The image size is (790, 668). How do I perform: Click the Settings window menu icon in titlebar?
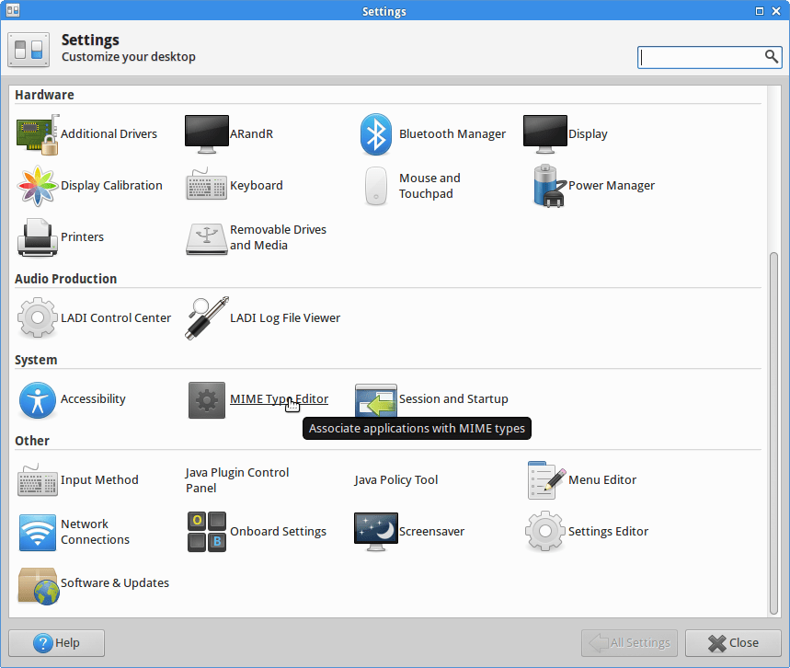pyautogui.click(x=13, y=10)
